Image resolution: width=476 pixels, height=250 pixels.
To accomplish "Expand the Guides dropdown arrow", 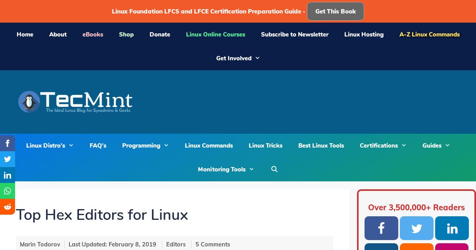I will [x=447, y=145].
